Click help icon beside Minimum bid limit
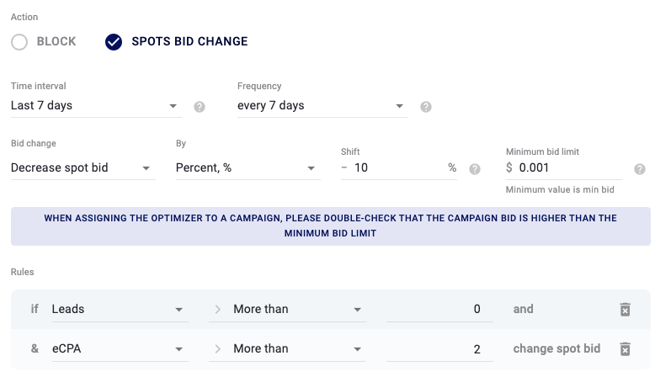 point(640,169)
